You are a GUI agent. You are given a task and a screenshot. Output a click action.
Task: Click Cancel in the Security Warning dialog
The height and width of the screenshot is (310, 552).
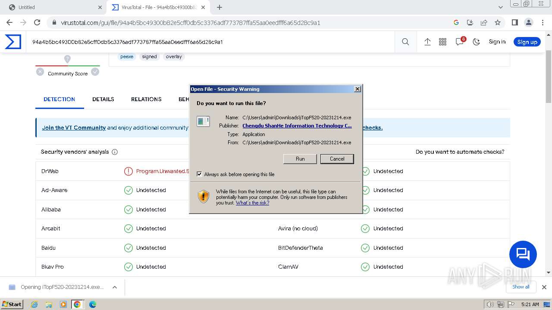pyautogui.click(x=337, y=159)
